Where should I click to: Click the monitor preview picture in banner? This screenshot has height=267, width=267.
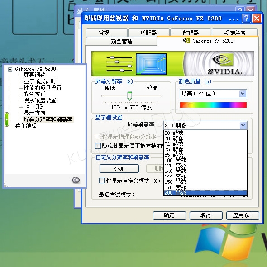click(151, 64)
